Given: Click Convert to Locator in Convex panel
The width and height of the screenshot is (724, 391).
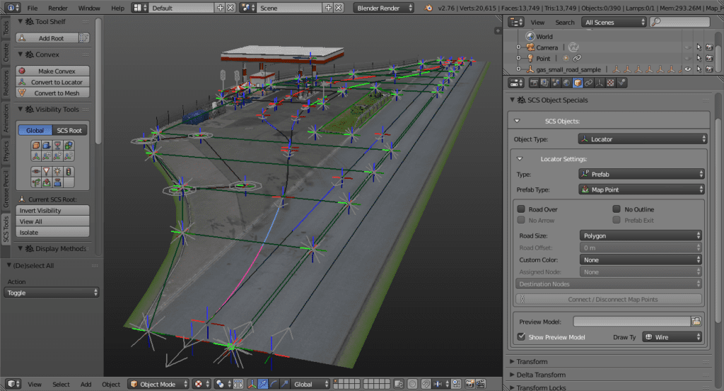Looking at the screenshot, I should tap(57, 82).
